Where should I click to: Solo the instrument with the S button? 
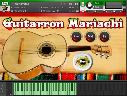[83, 4]
